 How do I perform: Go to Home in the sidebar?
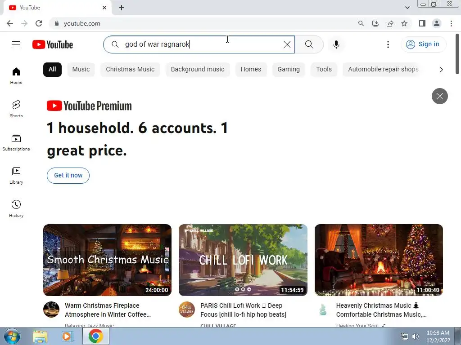click(x=16, y=75)
